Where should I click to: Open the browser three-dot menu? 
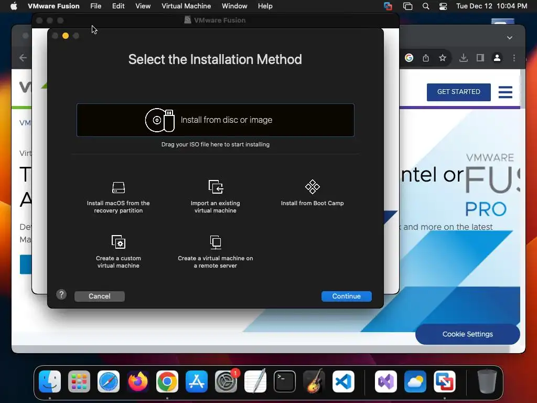pos(514,58)
